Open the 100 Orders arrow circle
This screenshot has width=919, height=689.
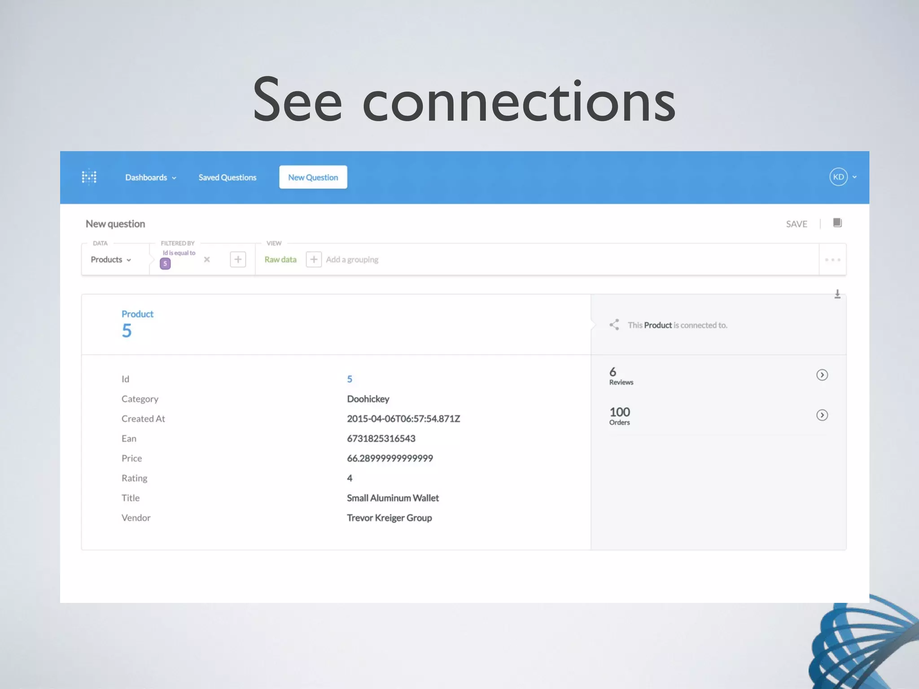click(x=822, y=415)
